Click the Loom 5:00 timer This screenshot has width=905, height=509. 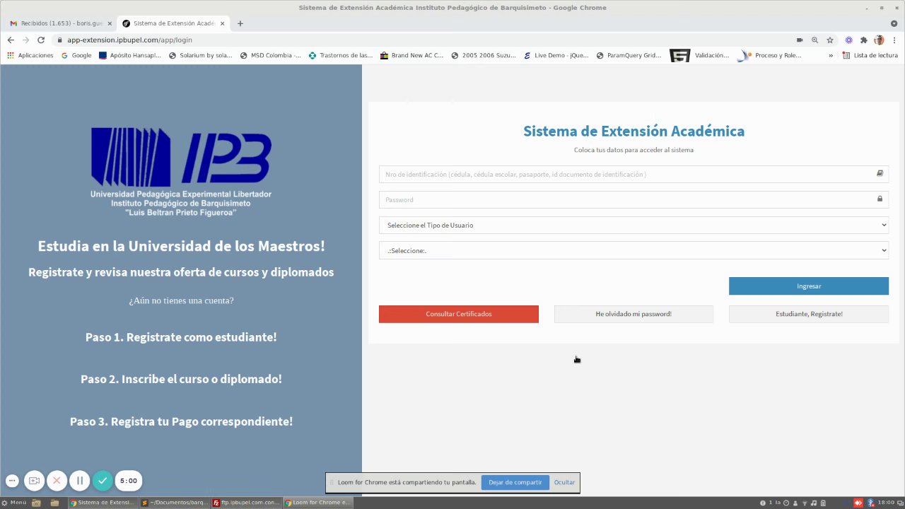tap(129, 481)
